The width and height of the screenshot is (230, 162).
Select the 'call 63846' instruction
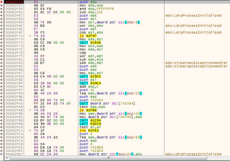pyautogui.click(x=90, y=43)
